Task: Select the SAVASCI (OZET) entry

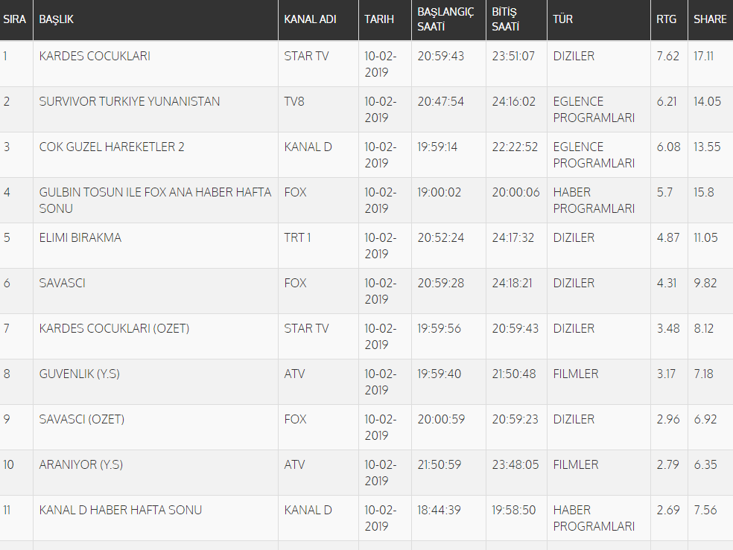Action: 82,420
